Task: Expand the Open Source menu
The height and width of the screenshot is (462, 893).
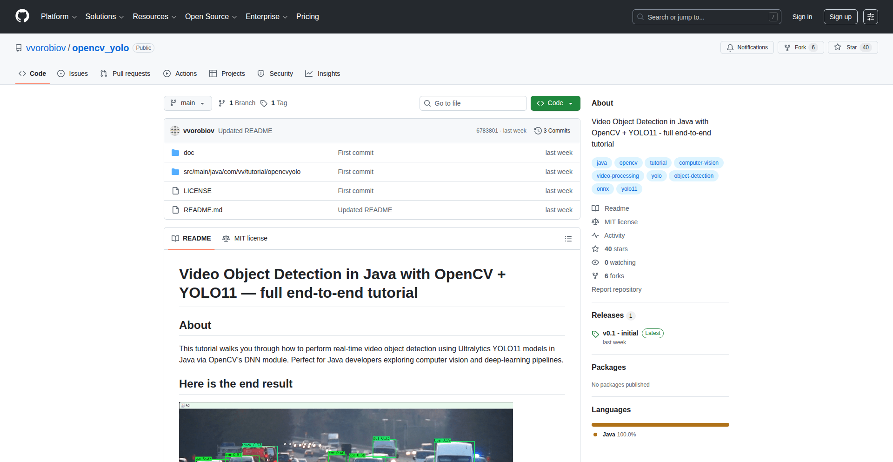Action: pyautogui.click(x=211, y=17)
